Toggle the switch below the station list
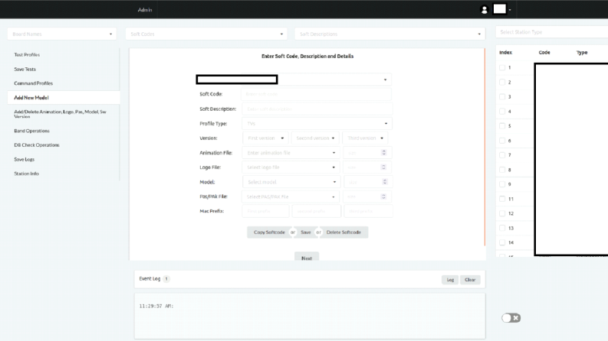Screen dimensions: 608x341 click(511, 318)
